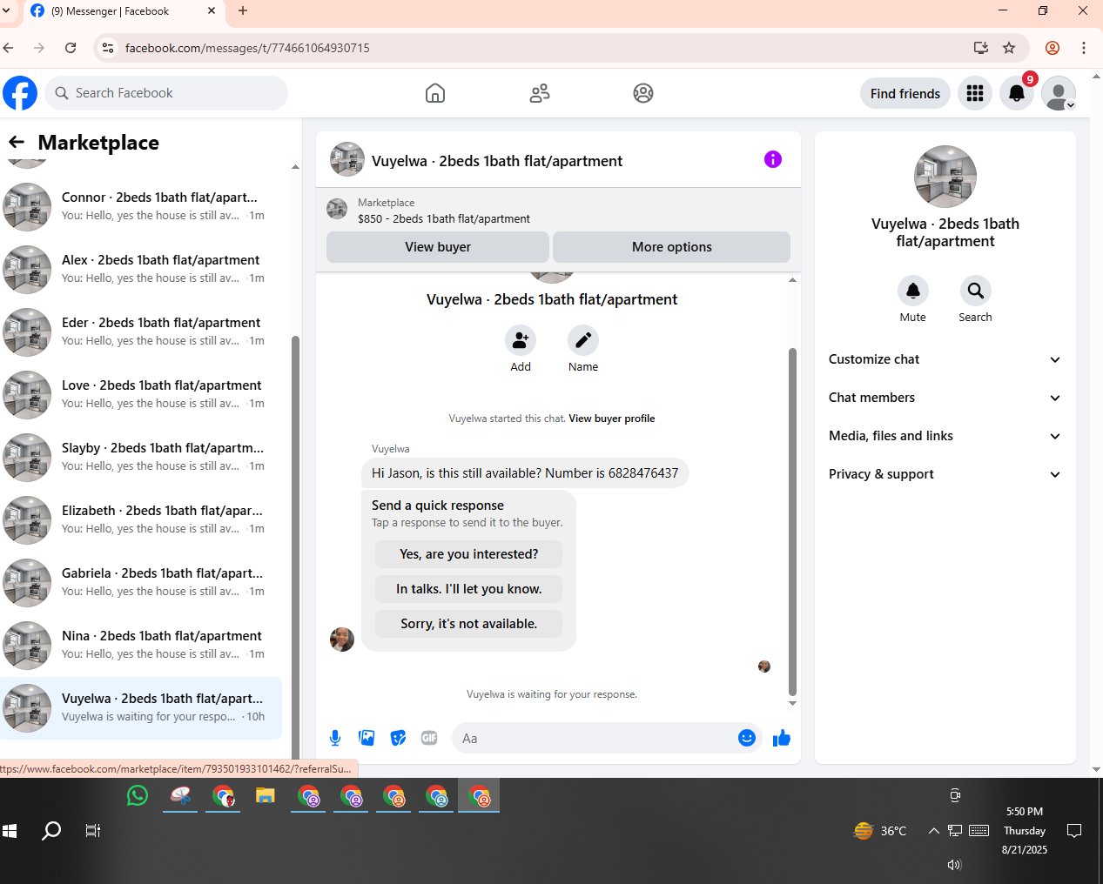Screen dimensions: 1103x884
Task: Close the Messenger browser tab
Action: point(212,10)
